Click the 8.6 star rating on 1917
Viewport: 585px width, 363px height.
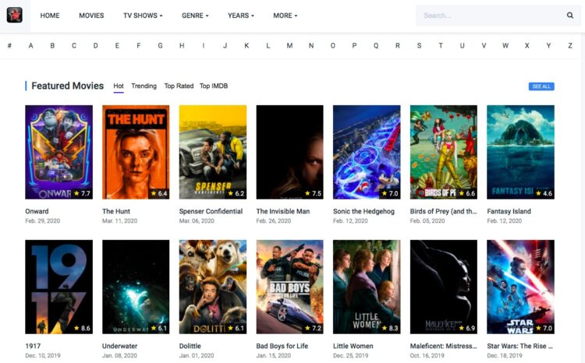coord(82,329)
